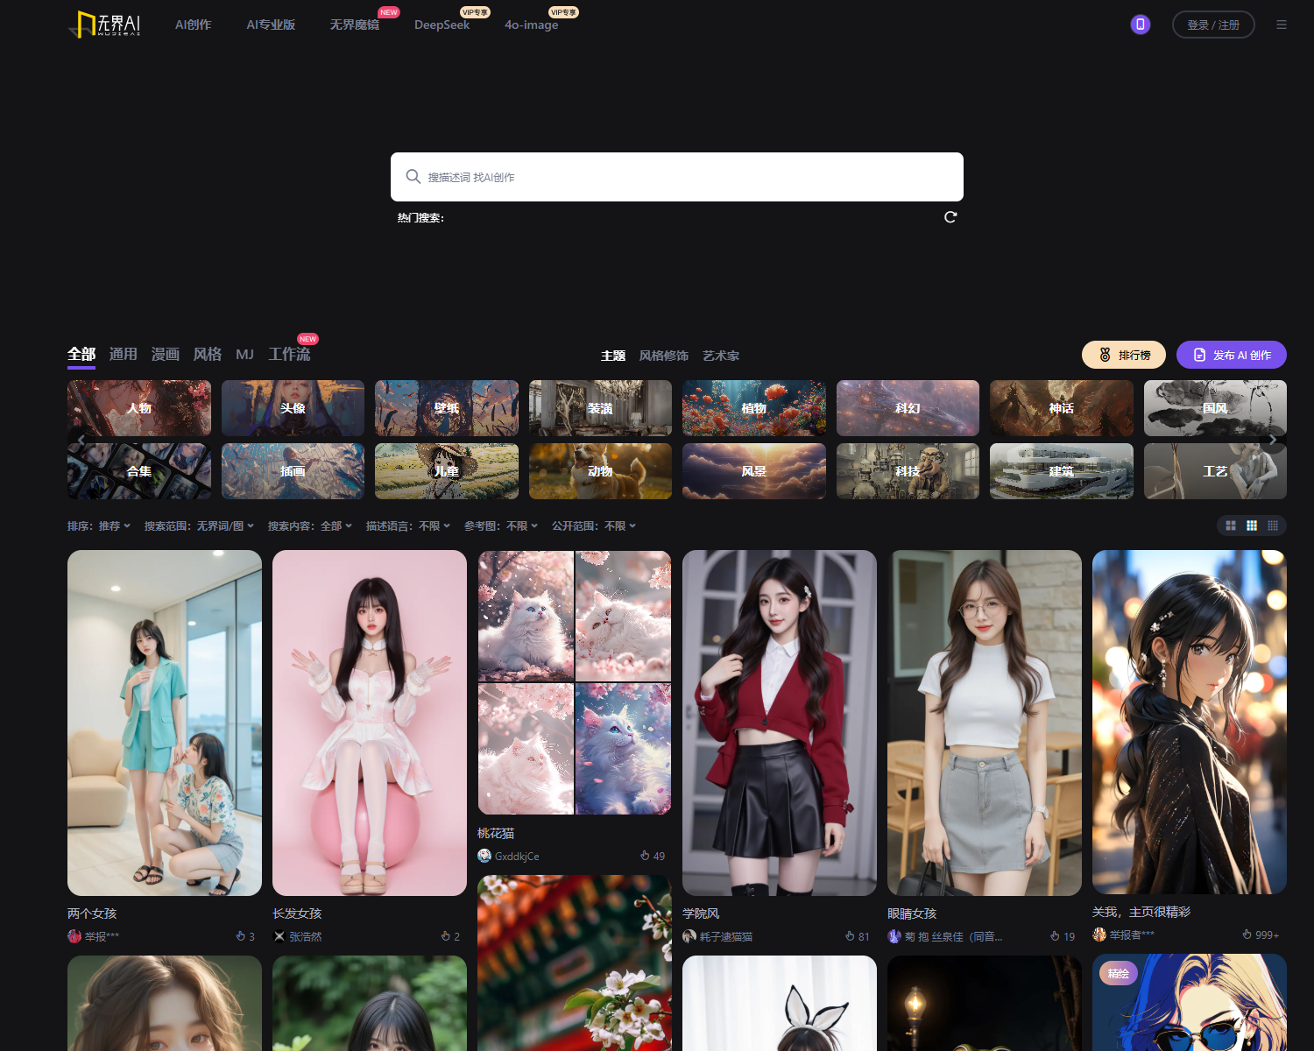
Task: Click the like icon on 桃花猫
Action: click(x=645, y=856)
